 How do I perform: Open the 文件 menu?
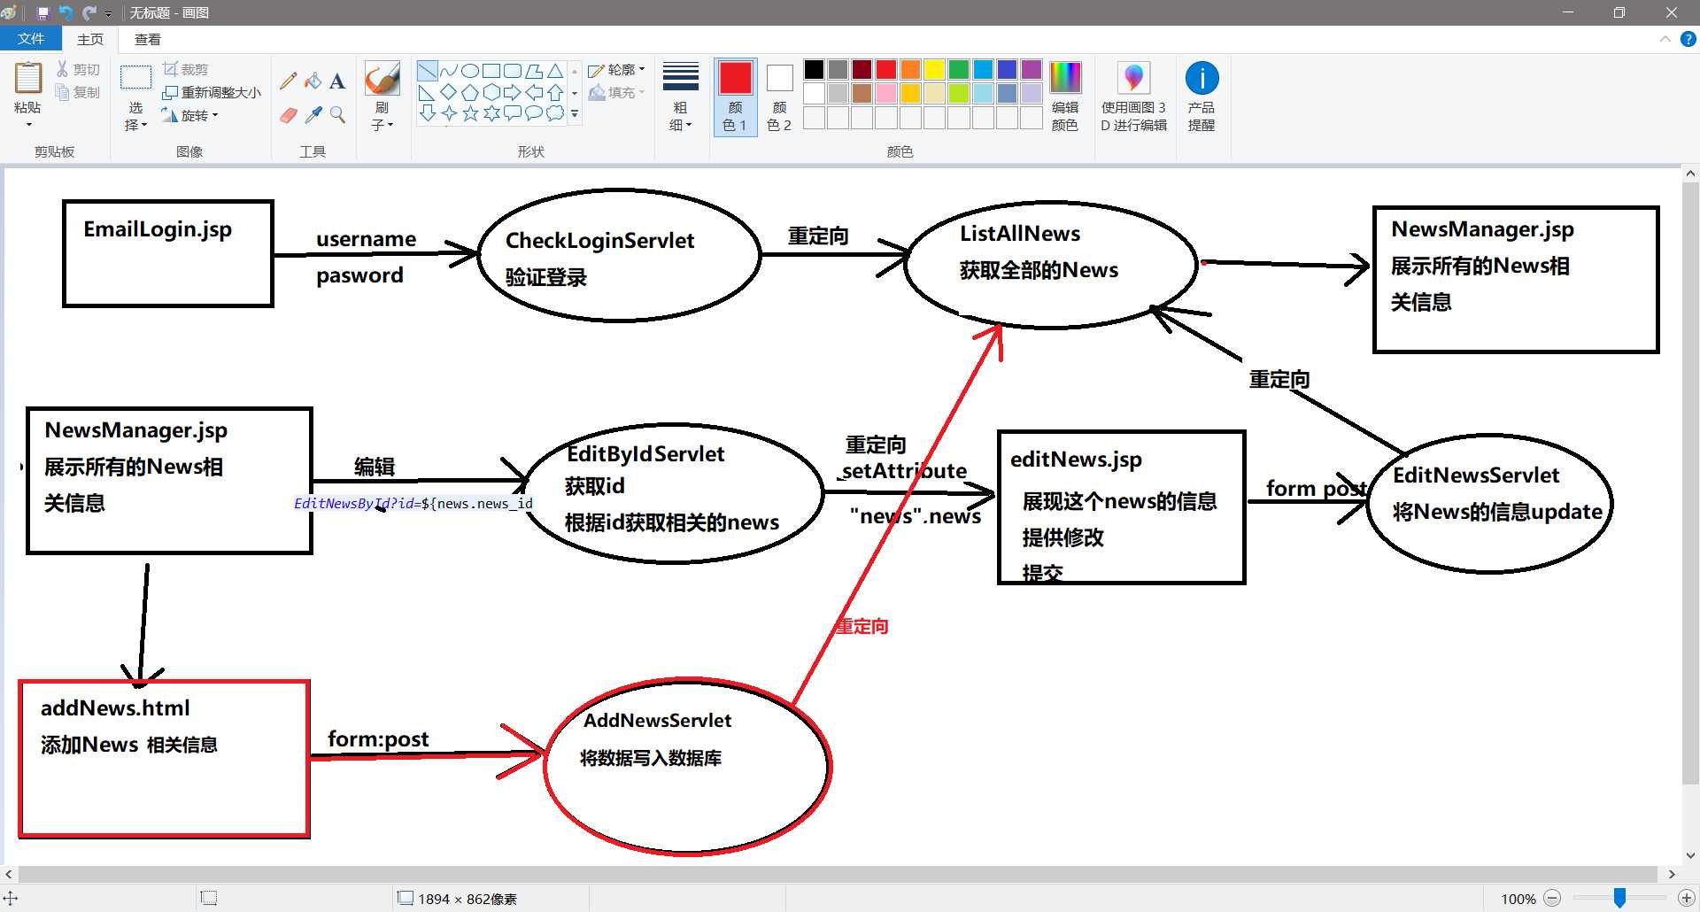click(x=31, y=39)
